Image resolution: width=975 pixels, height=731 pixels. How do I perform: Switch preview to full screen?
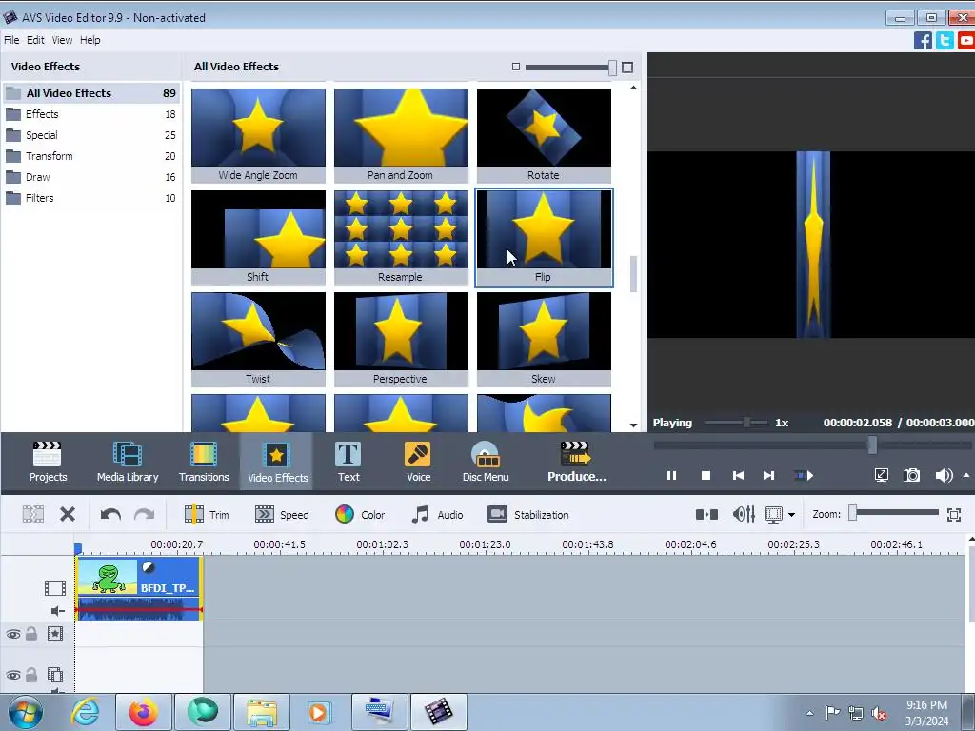click(x=881, y=476)
